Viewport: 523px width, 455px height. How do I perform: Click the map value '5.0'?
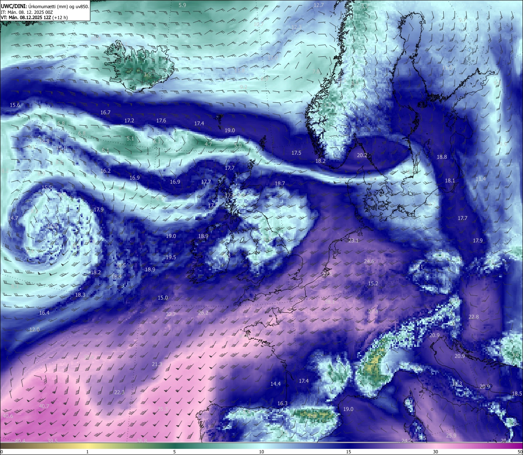click(238, 145)
